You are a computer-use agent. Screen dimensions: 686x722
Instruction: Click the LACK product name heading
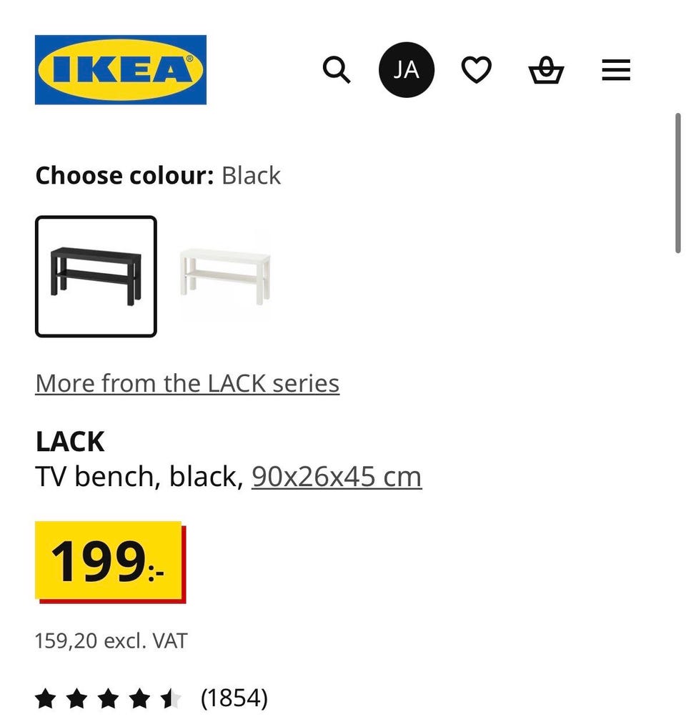(x=70, y=442)
